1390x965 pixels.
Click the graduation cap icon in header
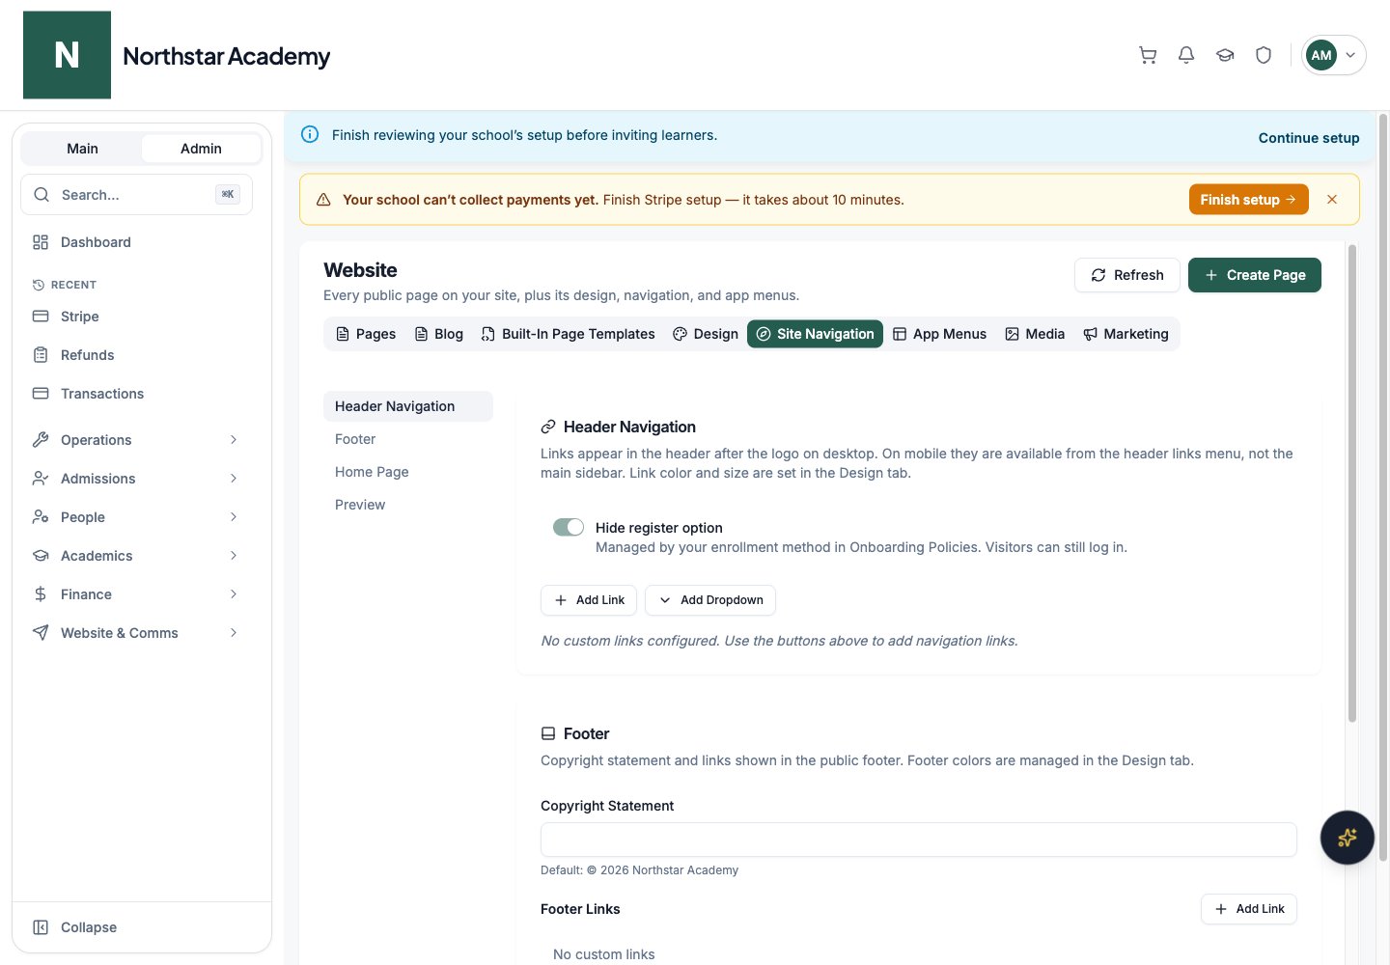1225,55
